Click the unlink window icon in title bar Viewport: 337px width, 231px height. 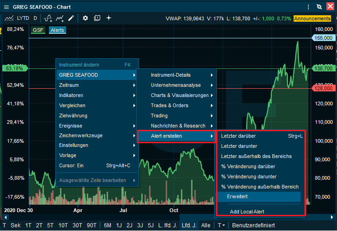tap(319, 6)
